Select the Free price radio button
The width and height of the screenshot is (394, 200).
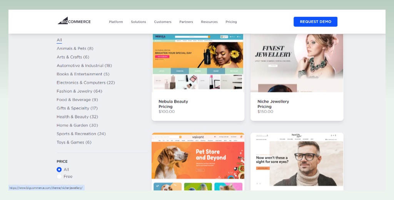[x=59, y=177]
